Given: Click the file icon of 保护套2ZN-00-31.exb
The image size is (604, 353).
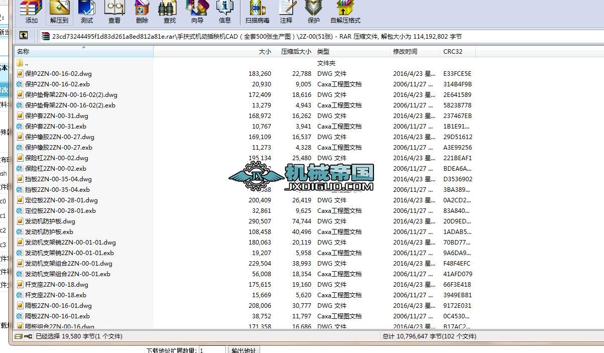Looking at the screenshot, I should tap(20, 126).
